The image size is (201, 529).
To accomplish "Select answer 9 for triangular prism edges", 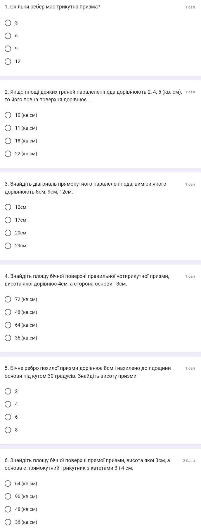I will (x=8, y=48).
